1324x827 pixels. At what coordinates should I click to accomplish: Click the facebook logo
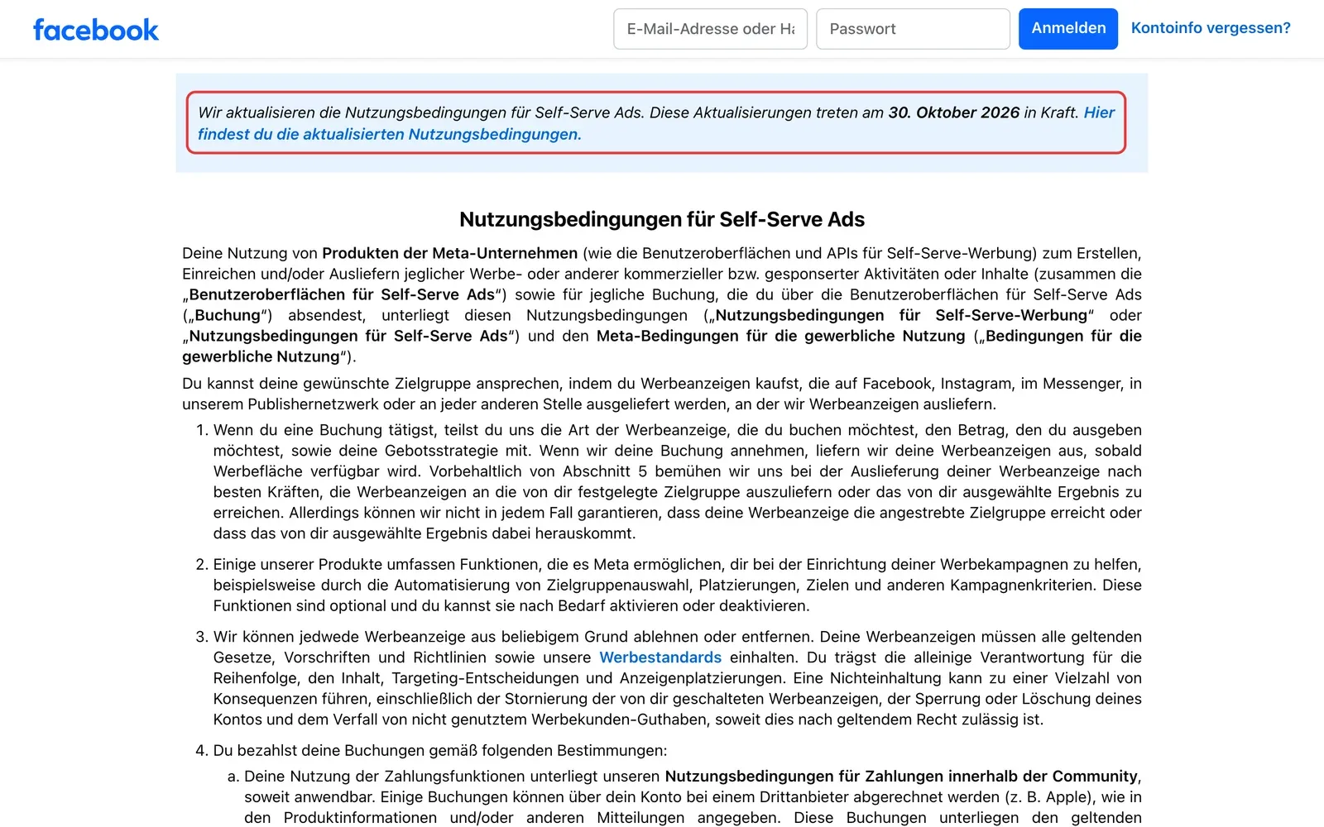[96, 30]
